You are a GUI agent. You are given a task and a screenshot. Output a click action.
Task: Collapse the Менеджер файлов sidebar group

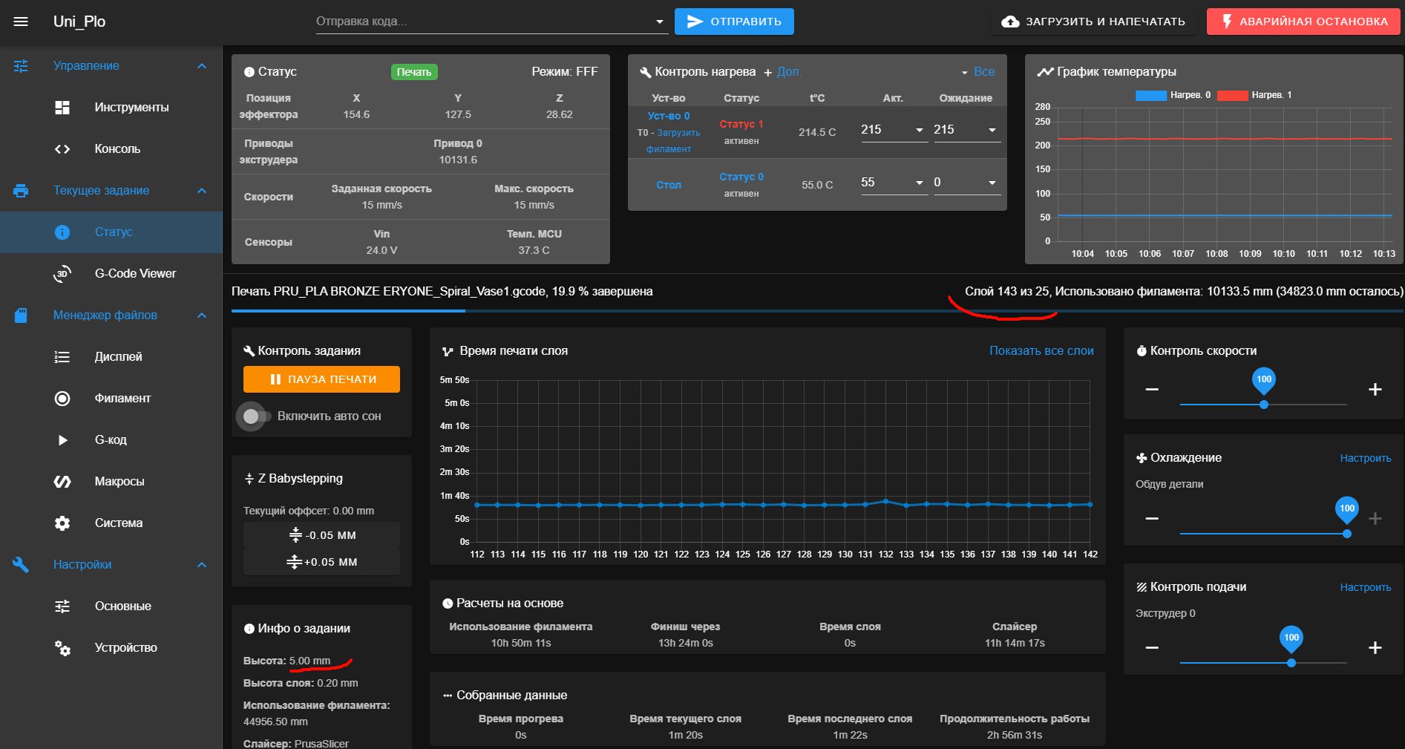(x=202, y=315)
